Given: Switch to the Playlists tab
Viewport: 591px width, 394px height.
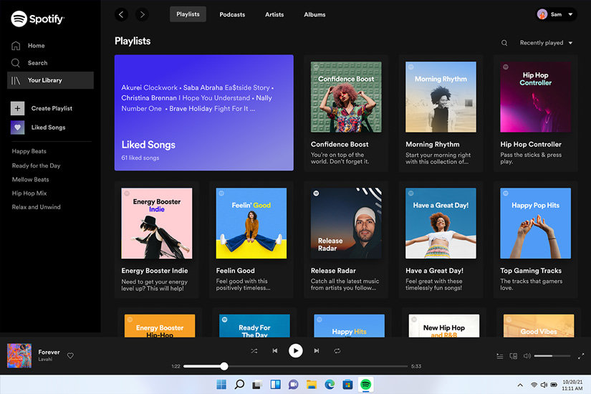Looking at the screenshot, I should [188, 14].
